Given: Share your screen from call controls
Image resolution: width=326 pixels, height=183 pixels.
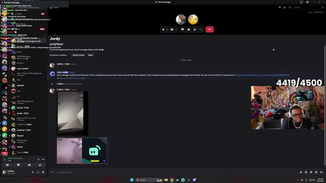Looking at the screenshot, I should tap(183, 29).
